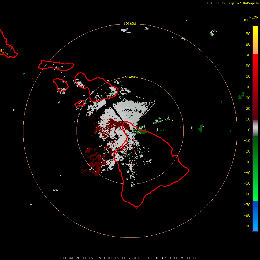The height and width of the screenshot is (260, 260).
Task: Click the '[KT]' units label
Action: 246,20
